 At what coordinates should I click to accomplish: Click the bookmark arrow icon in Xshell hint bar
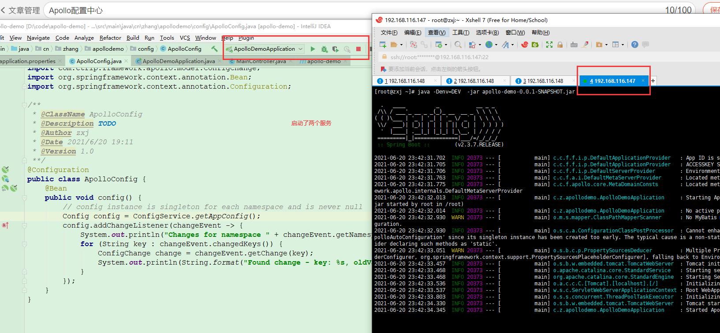click(383, 69)
